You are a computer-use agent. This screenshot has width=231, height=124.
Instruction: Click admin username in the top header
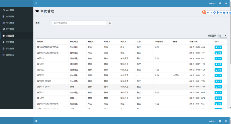212,3
